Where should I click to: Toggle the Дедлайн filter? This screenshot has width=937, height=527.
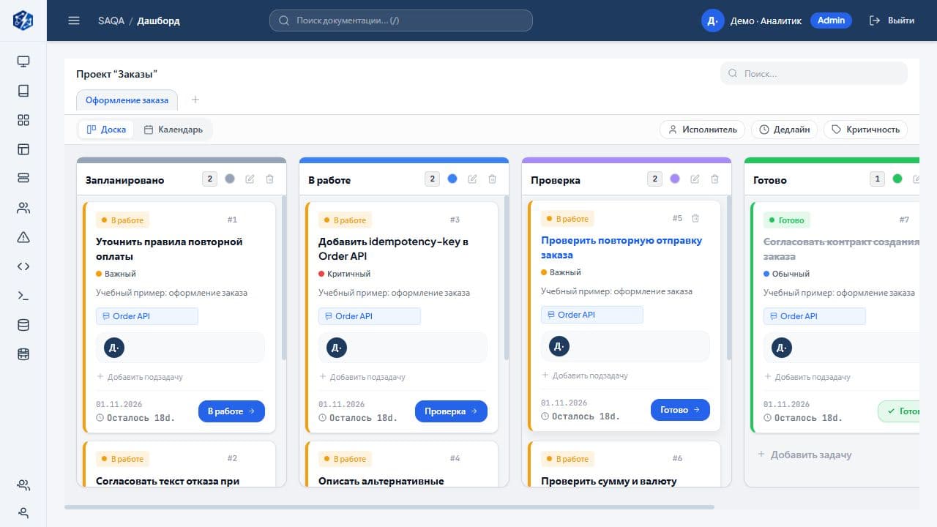point(785,130)
